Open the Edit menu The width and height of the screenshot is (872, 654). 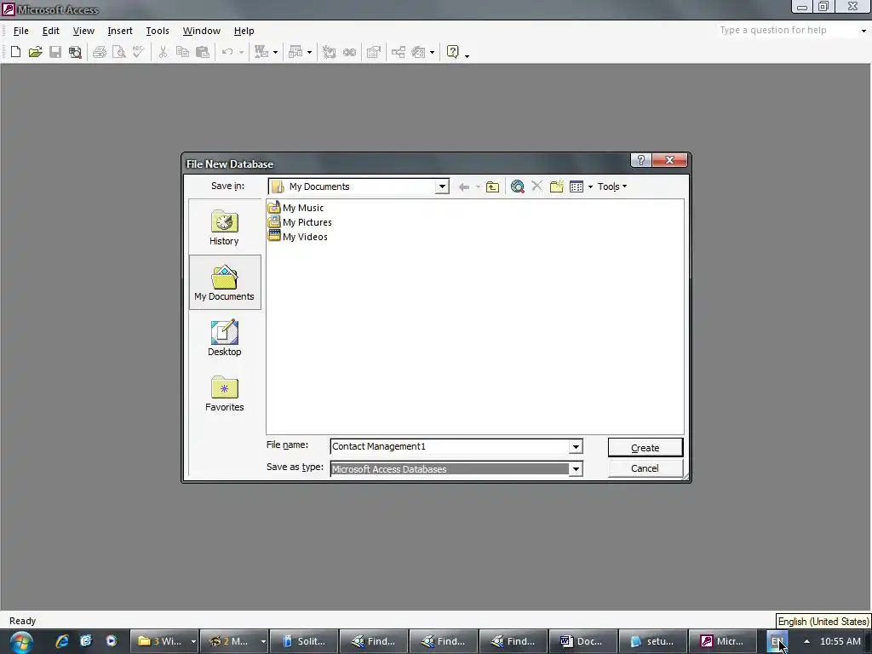pyautogui.click(x=50, y=31)
